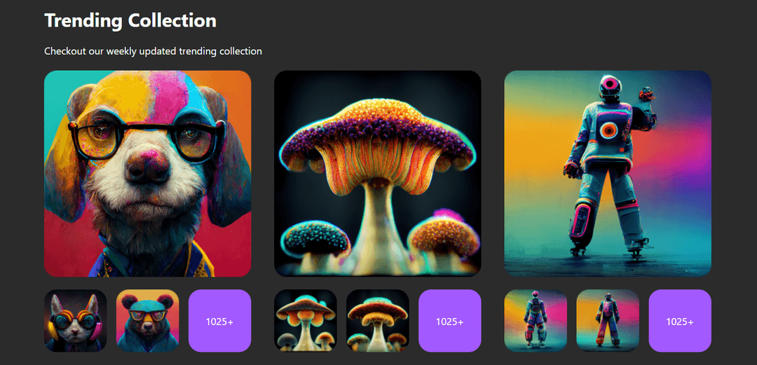Click the 1025+ button under the astronaut collection
This screenshot has width=757, height=365.
[679, 321]
